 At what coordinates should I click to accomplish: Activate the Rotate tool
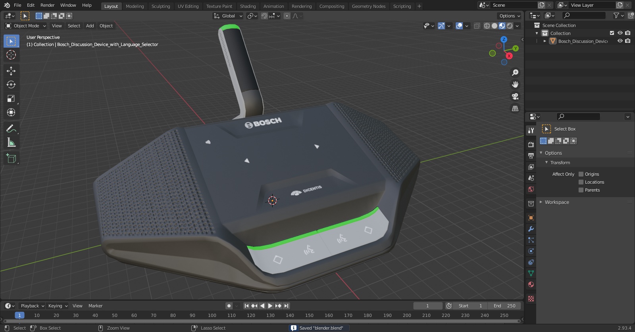click(x=11, y=84)
